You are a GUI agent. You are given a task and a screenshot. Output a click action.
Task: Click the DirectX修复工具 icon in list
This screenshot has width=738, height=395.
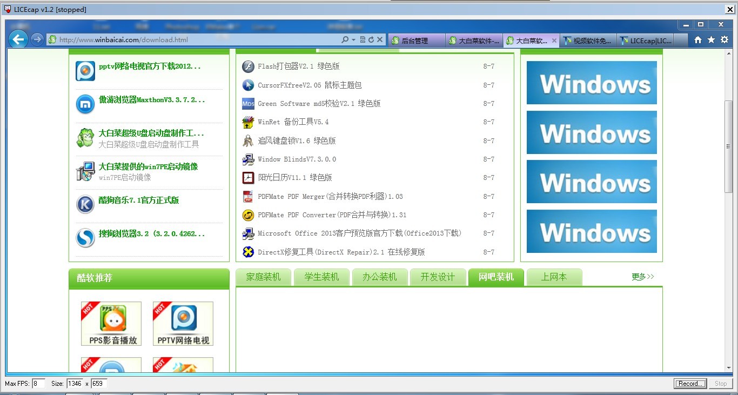pos(248,252)
